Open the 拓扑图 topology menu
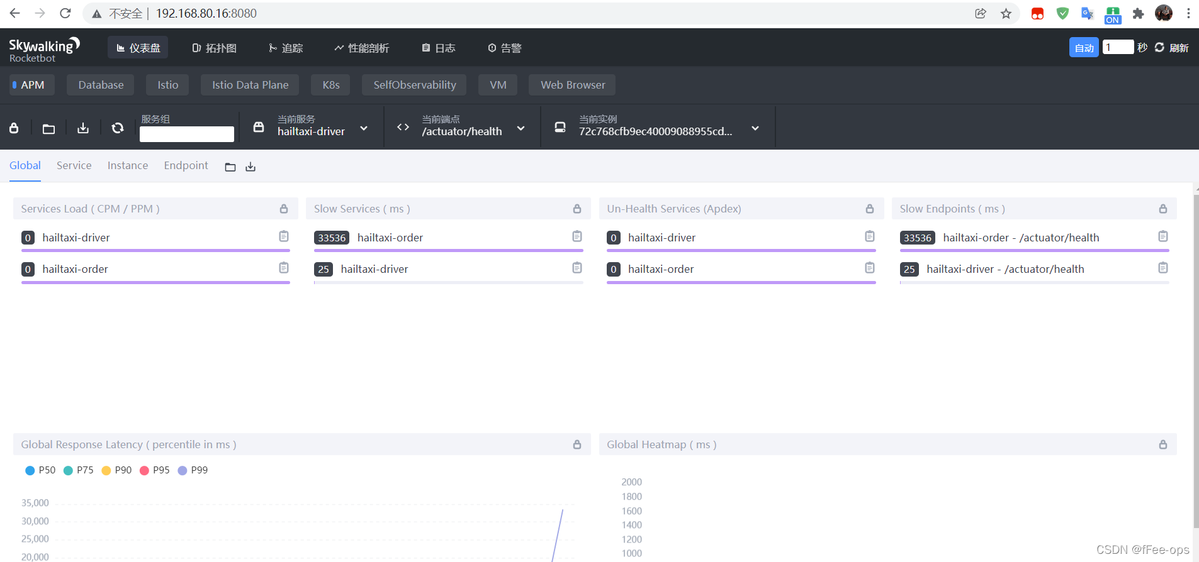Image resolution: width=1199 pixels, height=562 pixels. [215, 48]
